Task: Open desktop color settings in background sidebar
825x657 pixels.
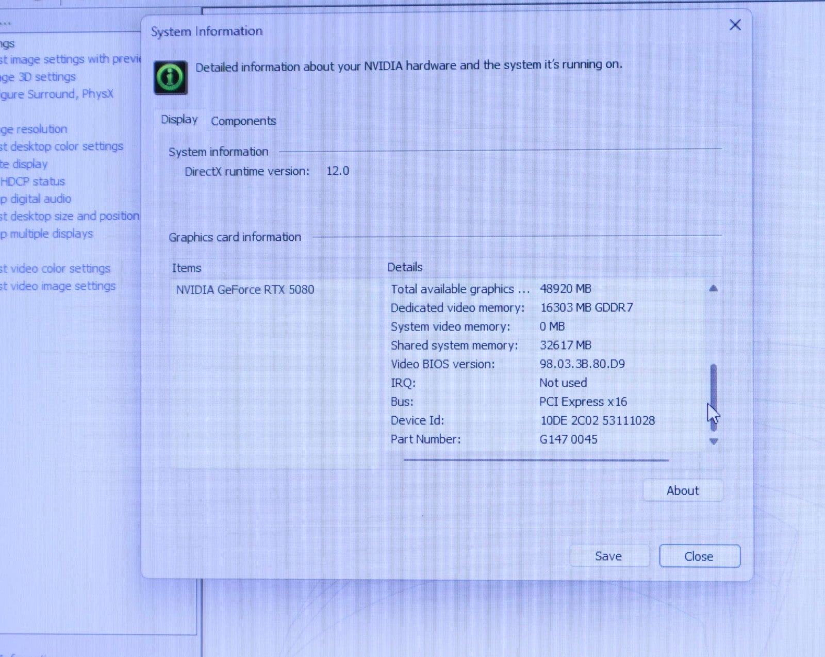Action: pos(62,146)
